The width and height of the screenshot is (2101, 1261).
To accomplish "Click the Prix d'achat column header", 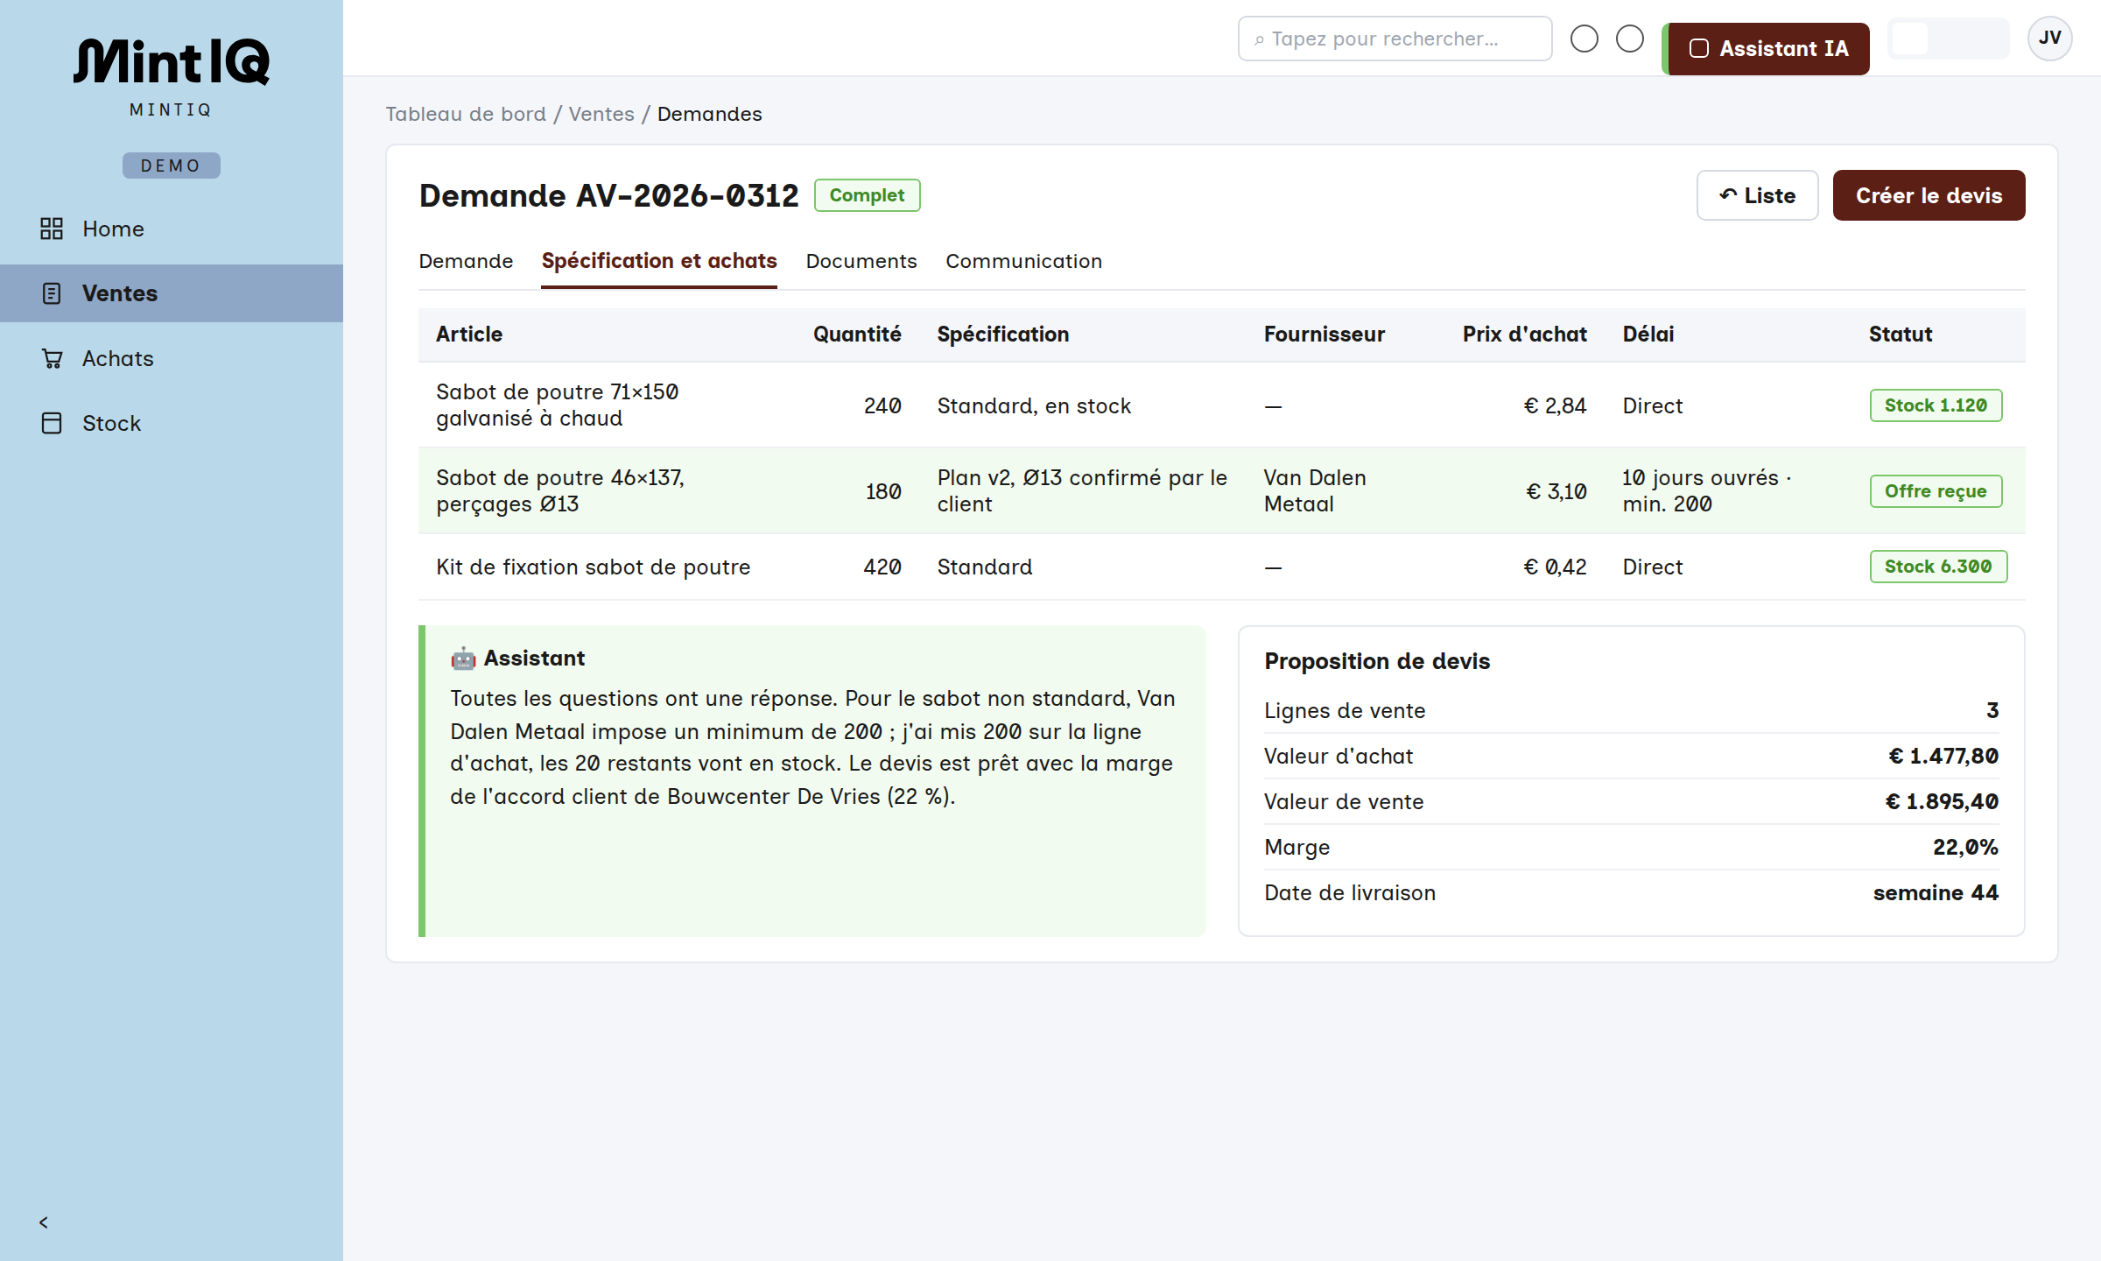I will [x=1524, y=334].
